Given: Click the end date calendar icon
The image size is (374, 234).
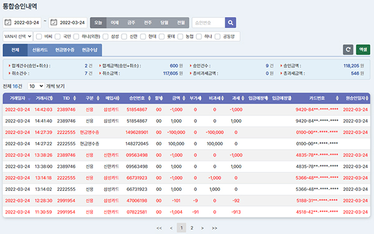Looking at the screenshot, I should [x=54, y=22].
